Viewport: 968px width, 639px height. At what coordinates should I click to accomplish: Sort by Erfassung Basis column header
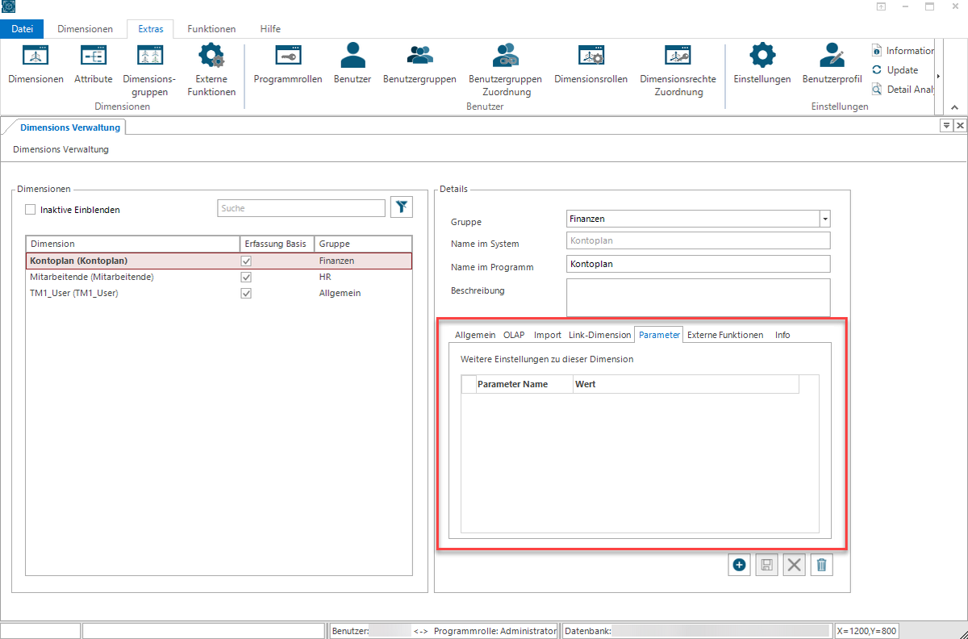(x=277, y=244)
